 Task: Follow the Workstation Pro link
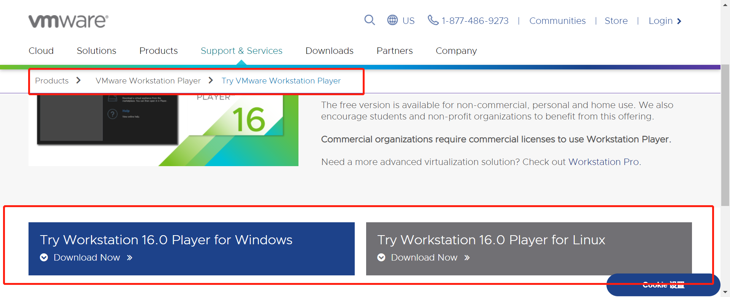coord(603,162)
